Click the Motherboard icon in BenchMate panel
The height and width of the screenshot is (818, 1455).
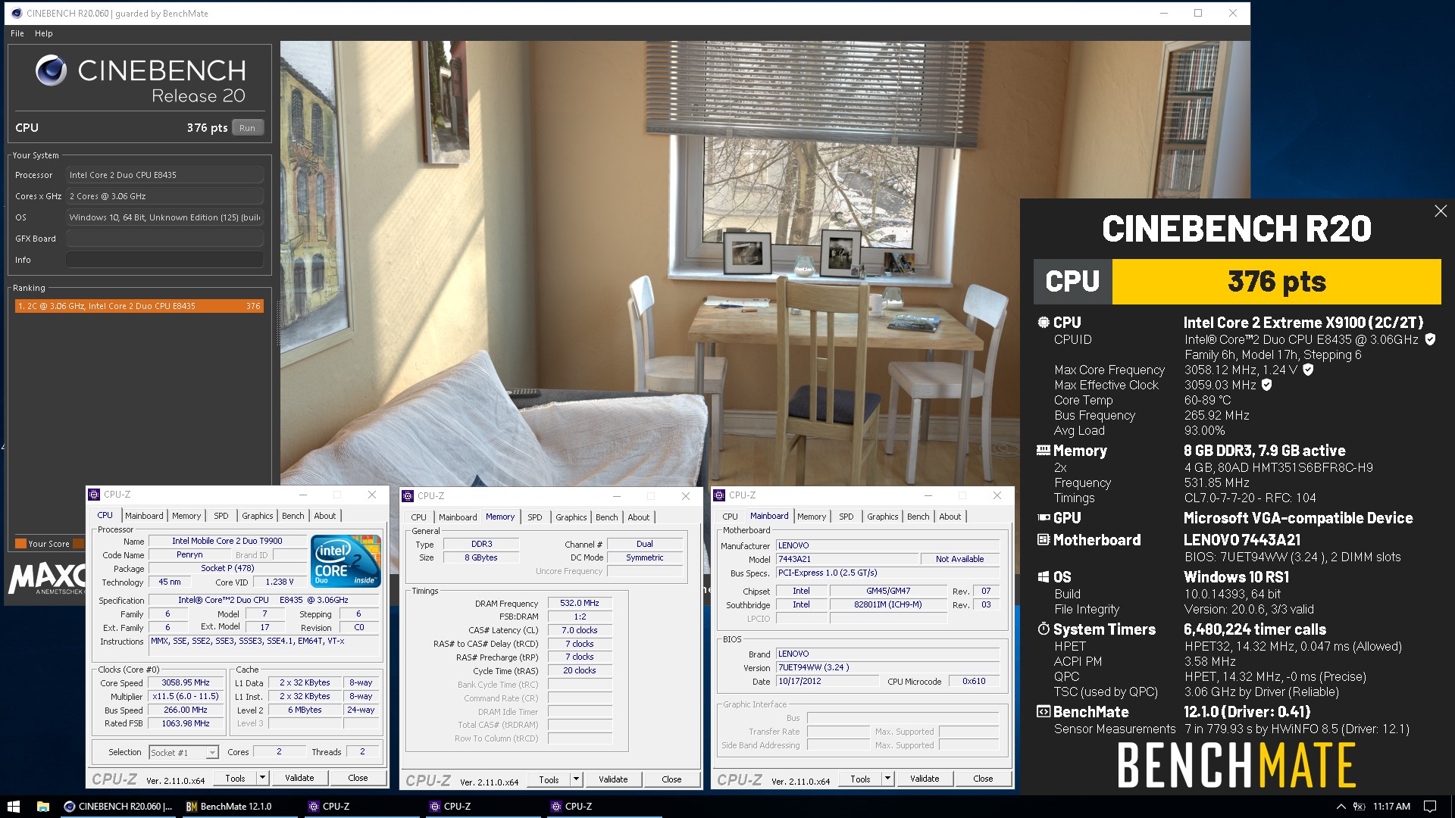tap(1043, 539)
